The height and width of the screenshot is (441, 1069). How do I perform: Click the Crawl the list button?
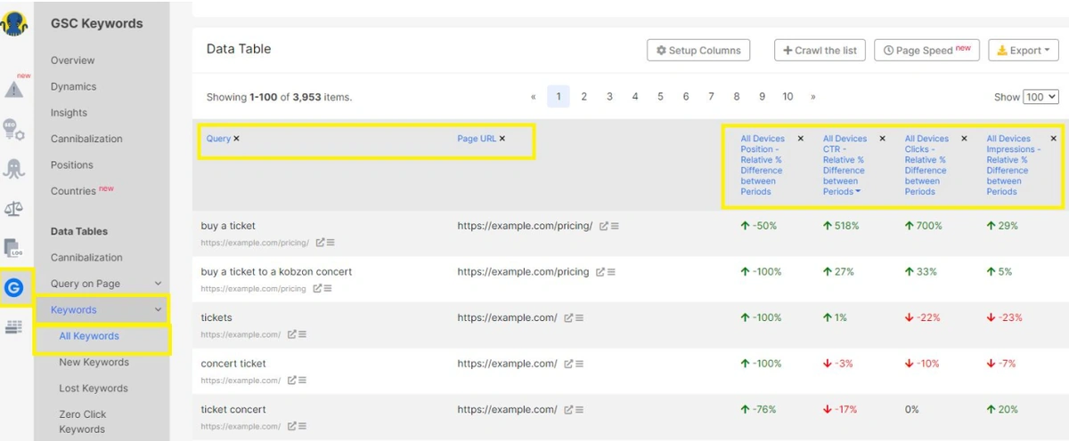tap(820, 51)
